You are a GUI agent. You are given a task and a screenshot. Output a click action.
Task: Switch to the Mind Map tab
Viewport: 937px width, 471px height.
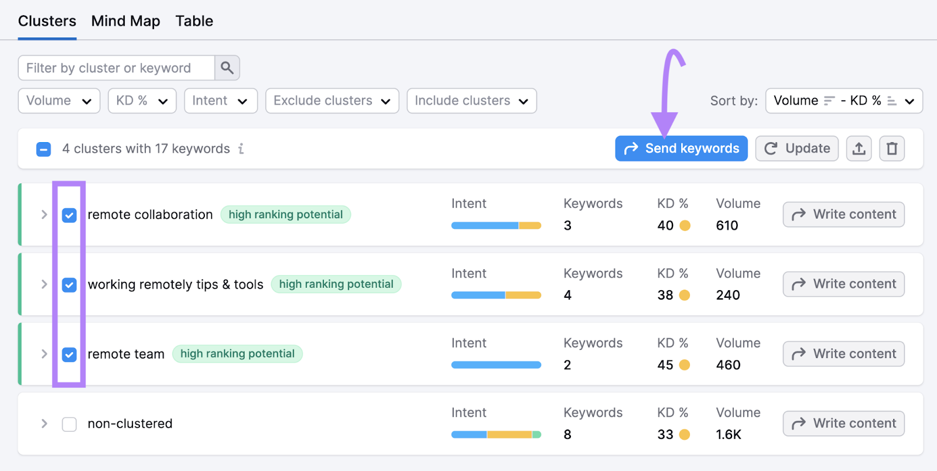coord(125,21)
